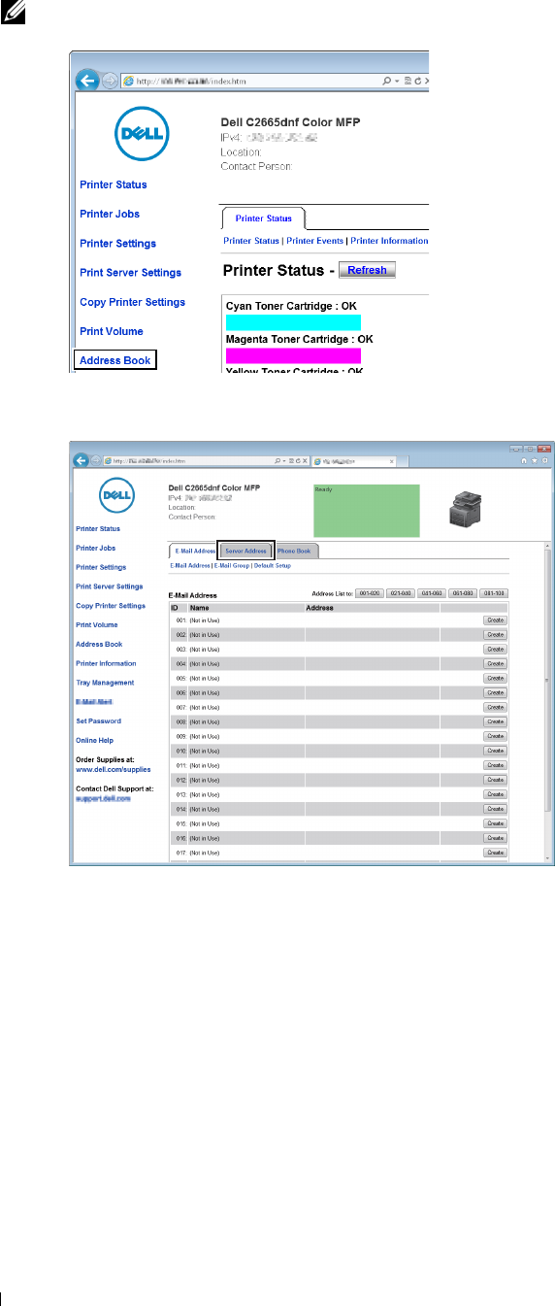Open Printer Settings in upper window sidebar

click(x=117, y=243)
